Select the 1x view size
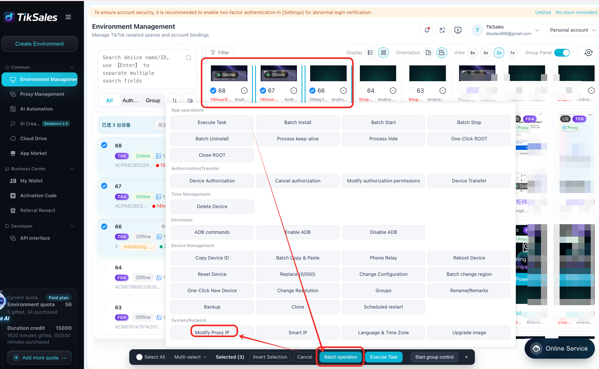This screenshot has width=599, height=369. click(x=512, y=53)
